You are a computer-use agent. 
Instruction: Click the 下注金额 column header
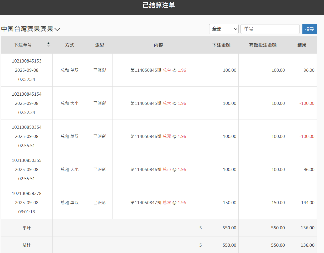(x=221, y=45)
